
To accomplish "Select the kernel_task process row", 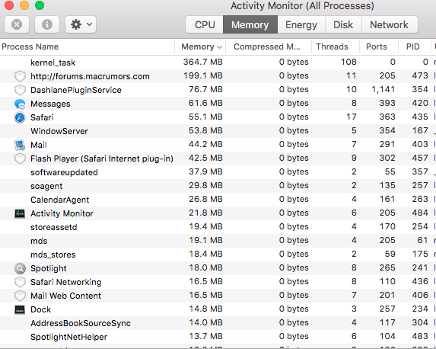I will tap(218, 62).
